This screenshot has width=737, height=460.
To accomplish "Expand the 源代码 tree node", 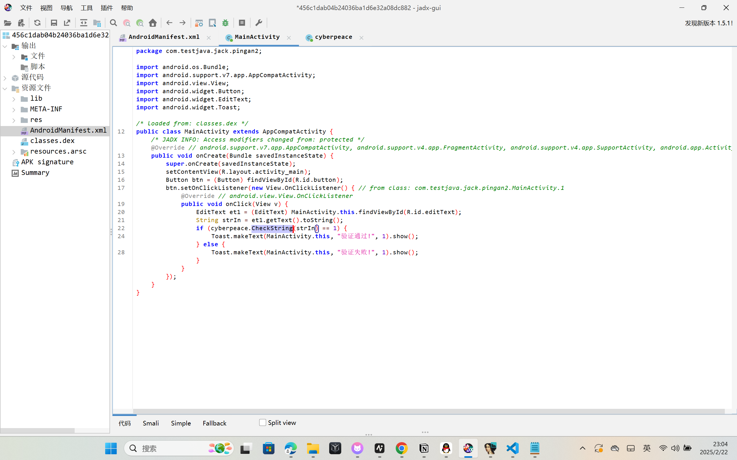I will [5, 78].
